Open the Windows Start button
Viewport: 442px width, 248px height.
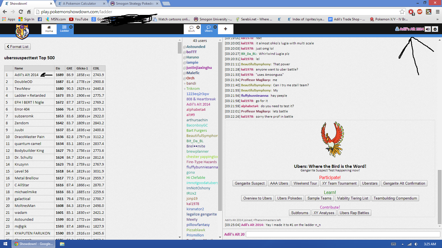point(5,244)
